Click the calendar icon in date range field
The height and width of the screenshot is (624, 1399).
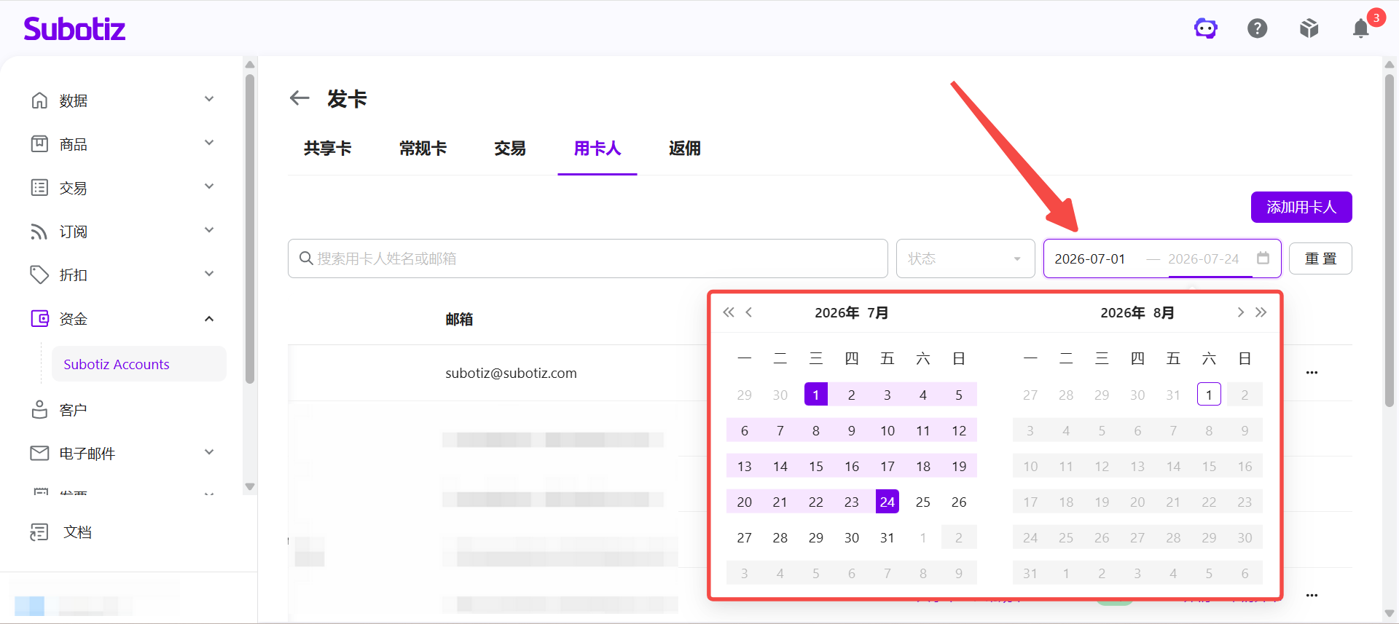[x=1263, y=258]
